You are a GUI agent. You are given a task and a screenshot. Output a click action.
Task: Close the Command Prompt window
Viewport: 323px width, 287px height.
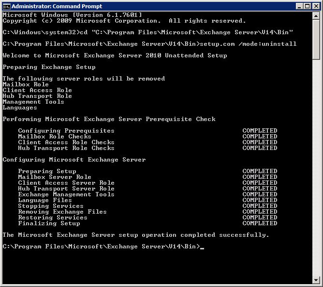point(316,6)
